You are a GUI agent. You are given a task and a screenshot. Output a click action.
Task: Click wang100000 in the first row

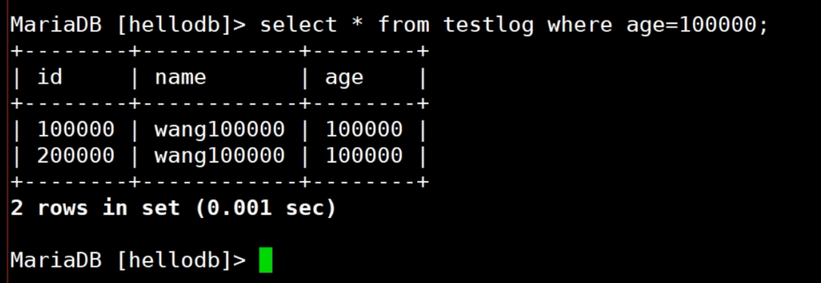coord(219,130)
